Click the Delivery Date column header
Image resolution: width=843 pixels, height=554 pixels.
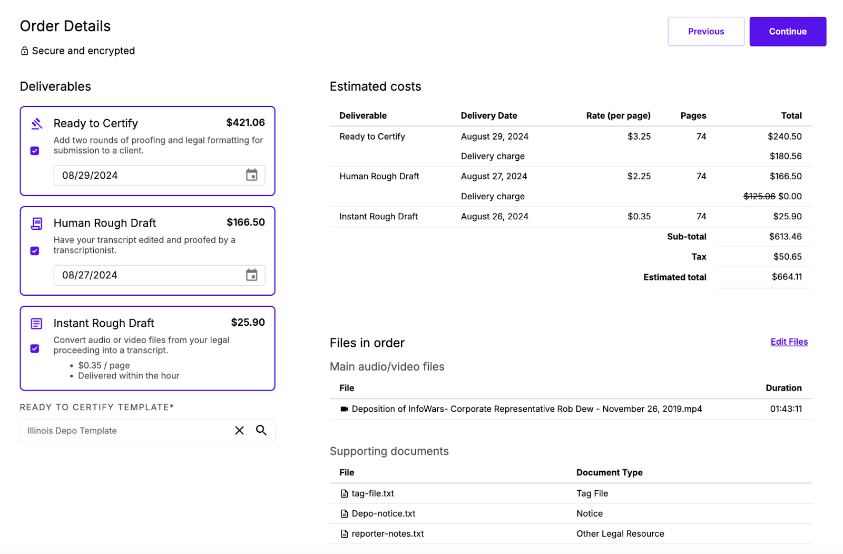click(x=489, y=115)
